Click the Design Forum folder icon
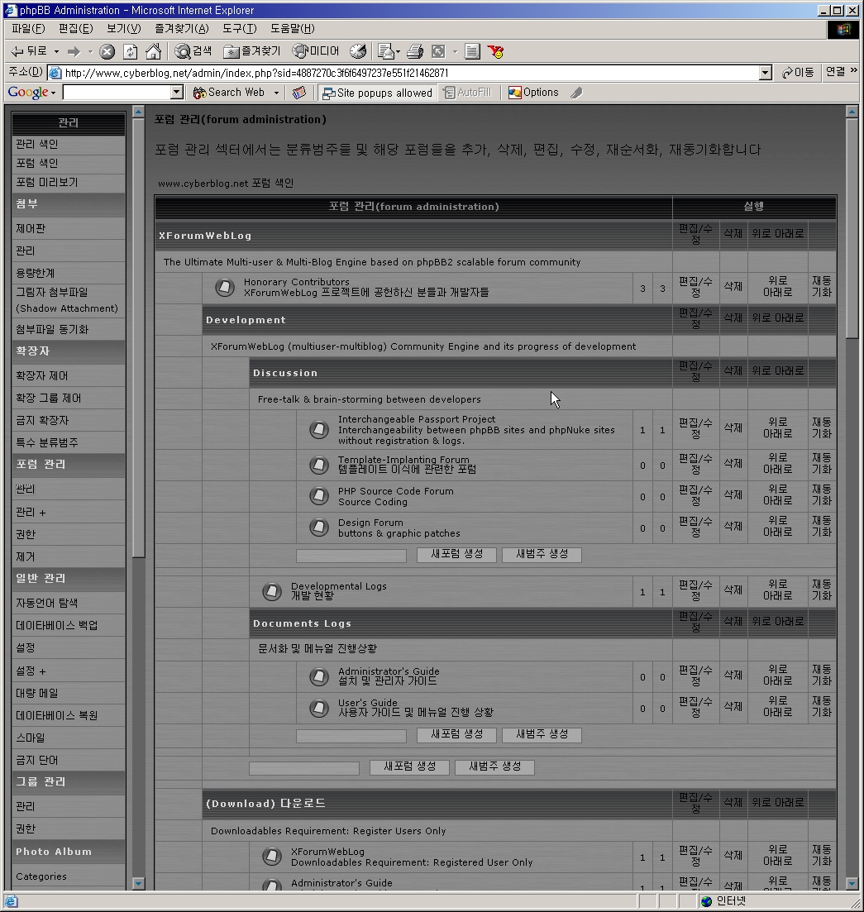The image size is (864, 912). [x=319, y=528]
